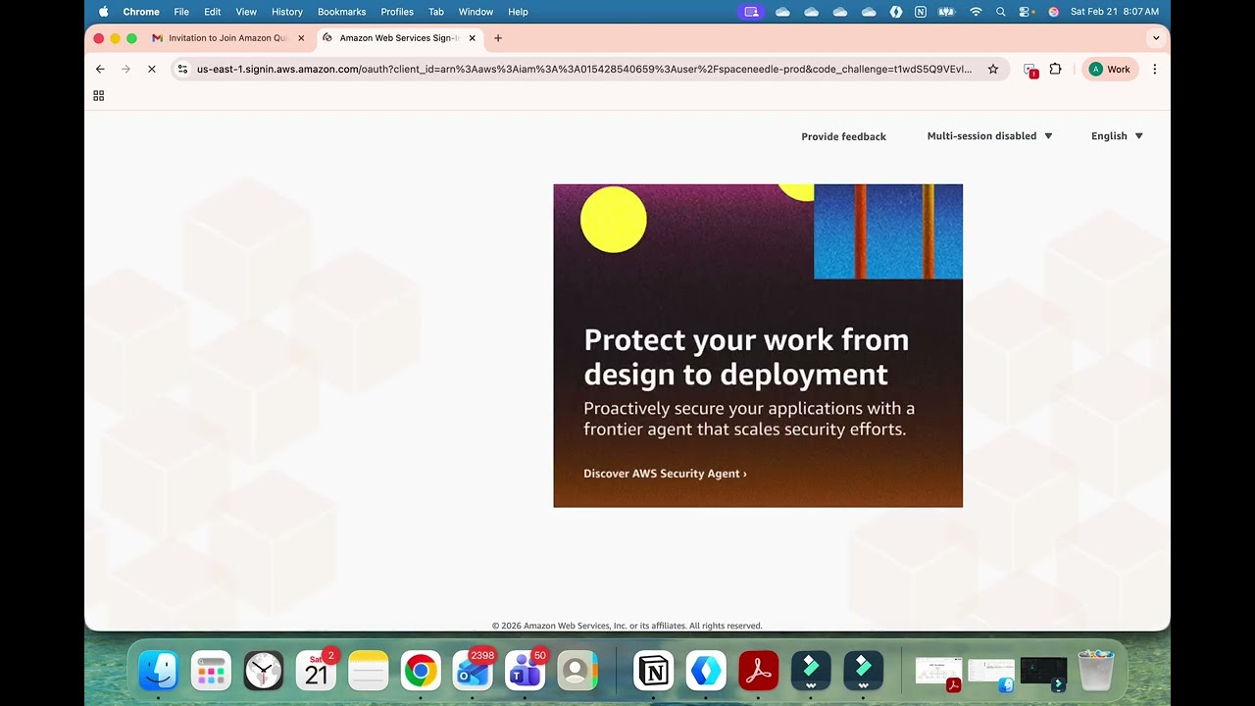Screen dimensions: 1255x706
Task: Click the Wi-Fi icon in menu bar
Action: coord(976,12)
